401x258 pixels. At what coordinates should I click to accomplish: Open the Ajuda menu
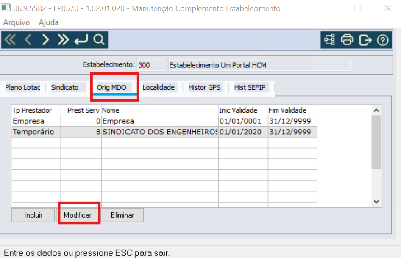49,22
